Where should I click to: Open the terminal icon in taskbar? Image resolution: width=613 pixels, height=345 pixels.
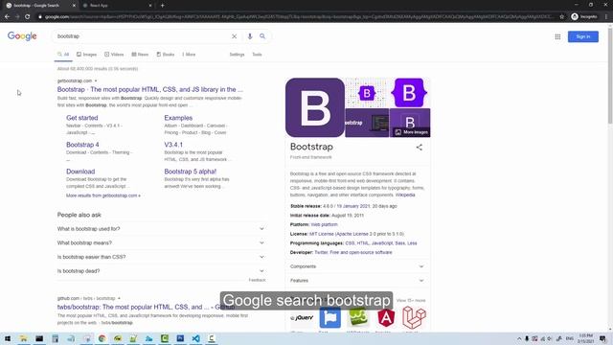(39, 338)
